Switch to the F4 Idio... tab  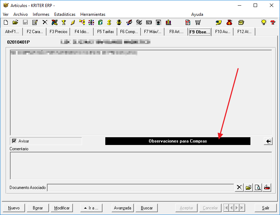click(x=82, y=32)
